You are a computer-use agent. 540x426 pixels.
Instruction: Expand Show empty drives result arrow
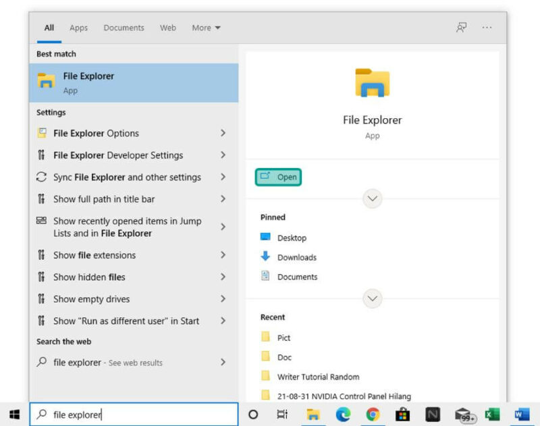pos(223,298)
